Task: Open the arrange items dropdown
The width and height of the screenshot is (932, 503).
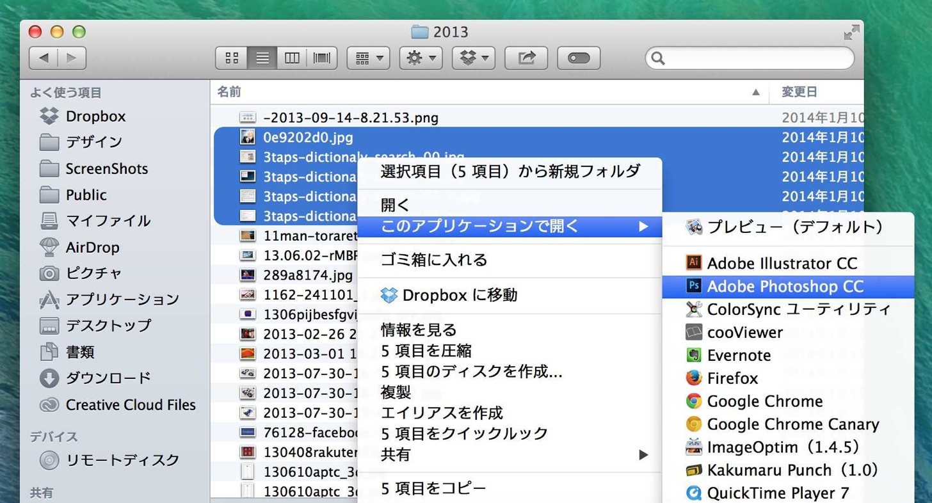Action: click(369, 58)
